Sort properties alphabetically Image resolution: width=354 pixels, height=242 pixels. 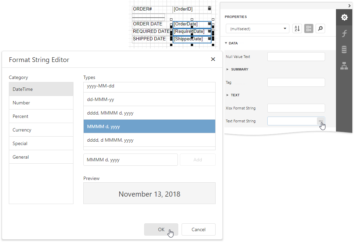[297, 29]
